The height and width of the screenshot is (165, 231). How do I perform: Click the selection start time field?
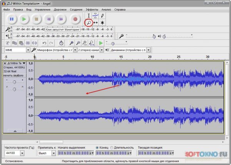coord(75,153)
